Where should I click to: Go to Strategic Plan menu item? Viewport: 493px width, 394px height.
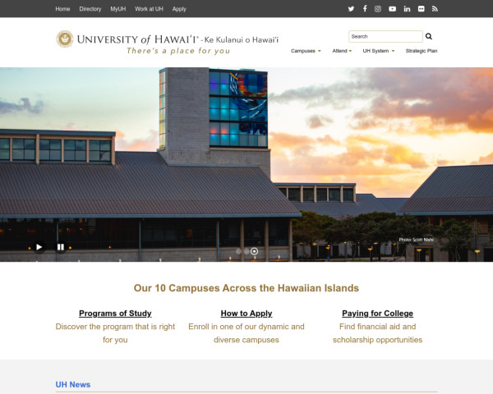422,51
